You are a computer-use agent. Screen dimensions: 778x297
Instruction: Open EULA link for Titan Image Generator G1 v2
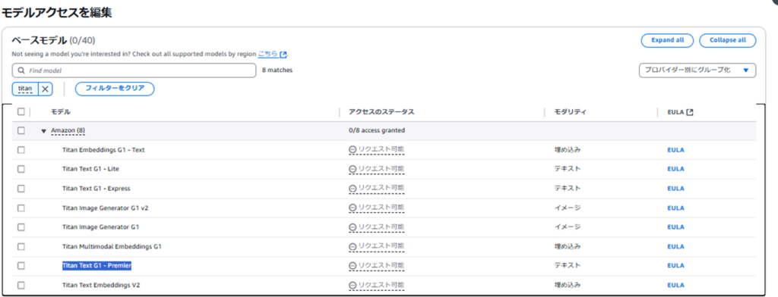click(675, 208)
